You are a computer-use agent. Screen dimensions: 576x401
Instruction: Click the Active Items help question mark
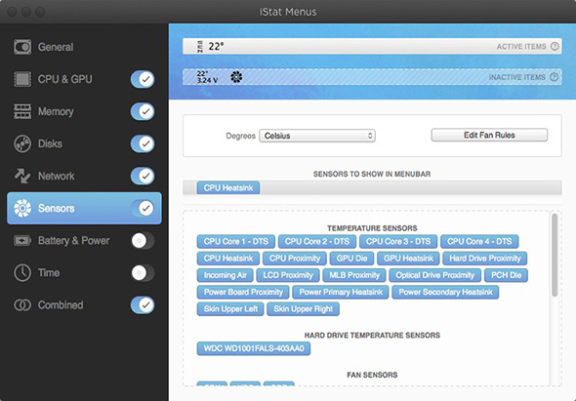555,46
